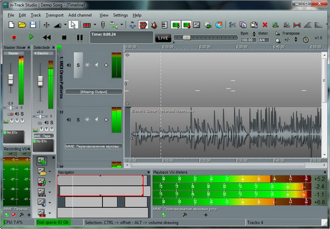
Task: Click the clock icon beside x1.0
Action: 306,39
